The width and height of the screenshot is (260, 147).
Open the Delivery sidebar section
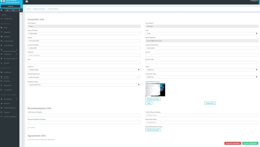(x=7, y=36)
